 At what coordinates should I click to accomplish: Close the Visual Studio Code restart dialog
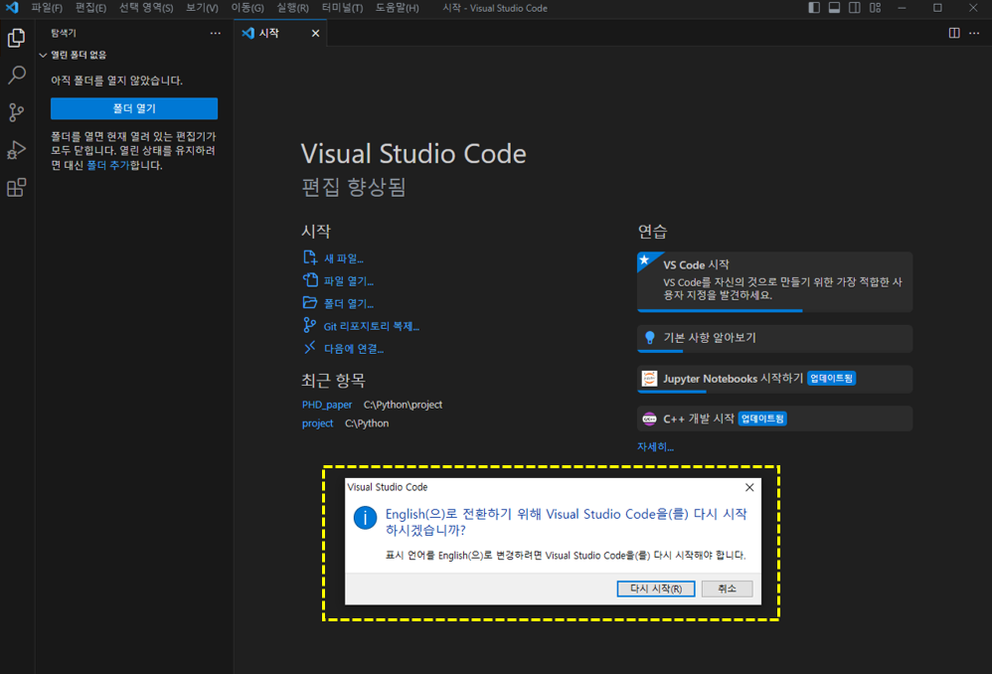(749, 487)
